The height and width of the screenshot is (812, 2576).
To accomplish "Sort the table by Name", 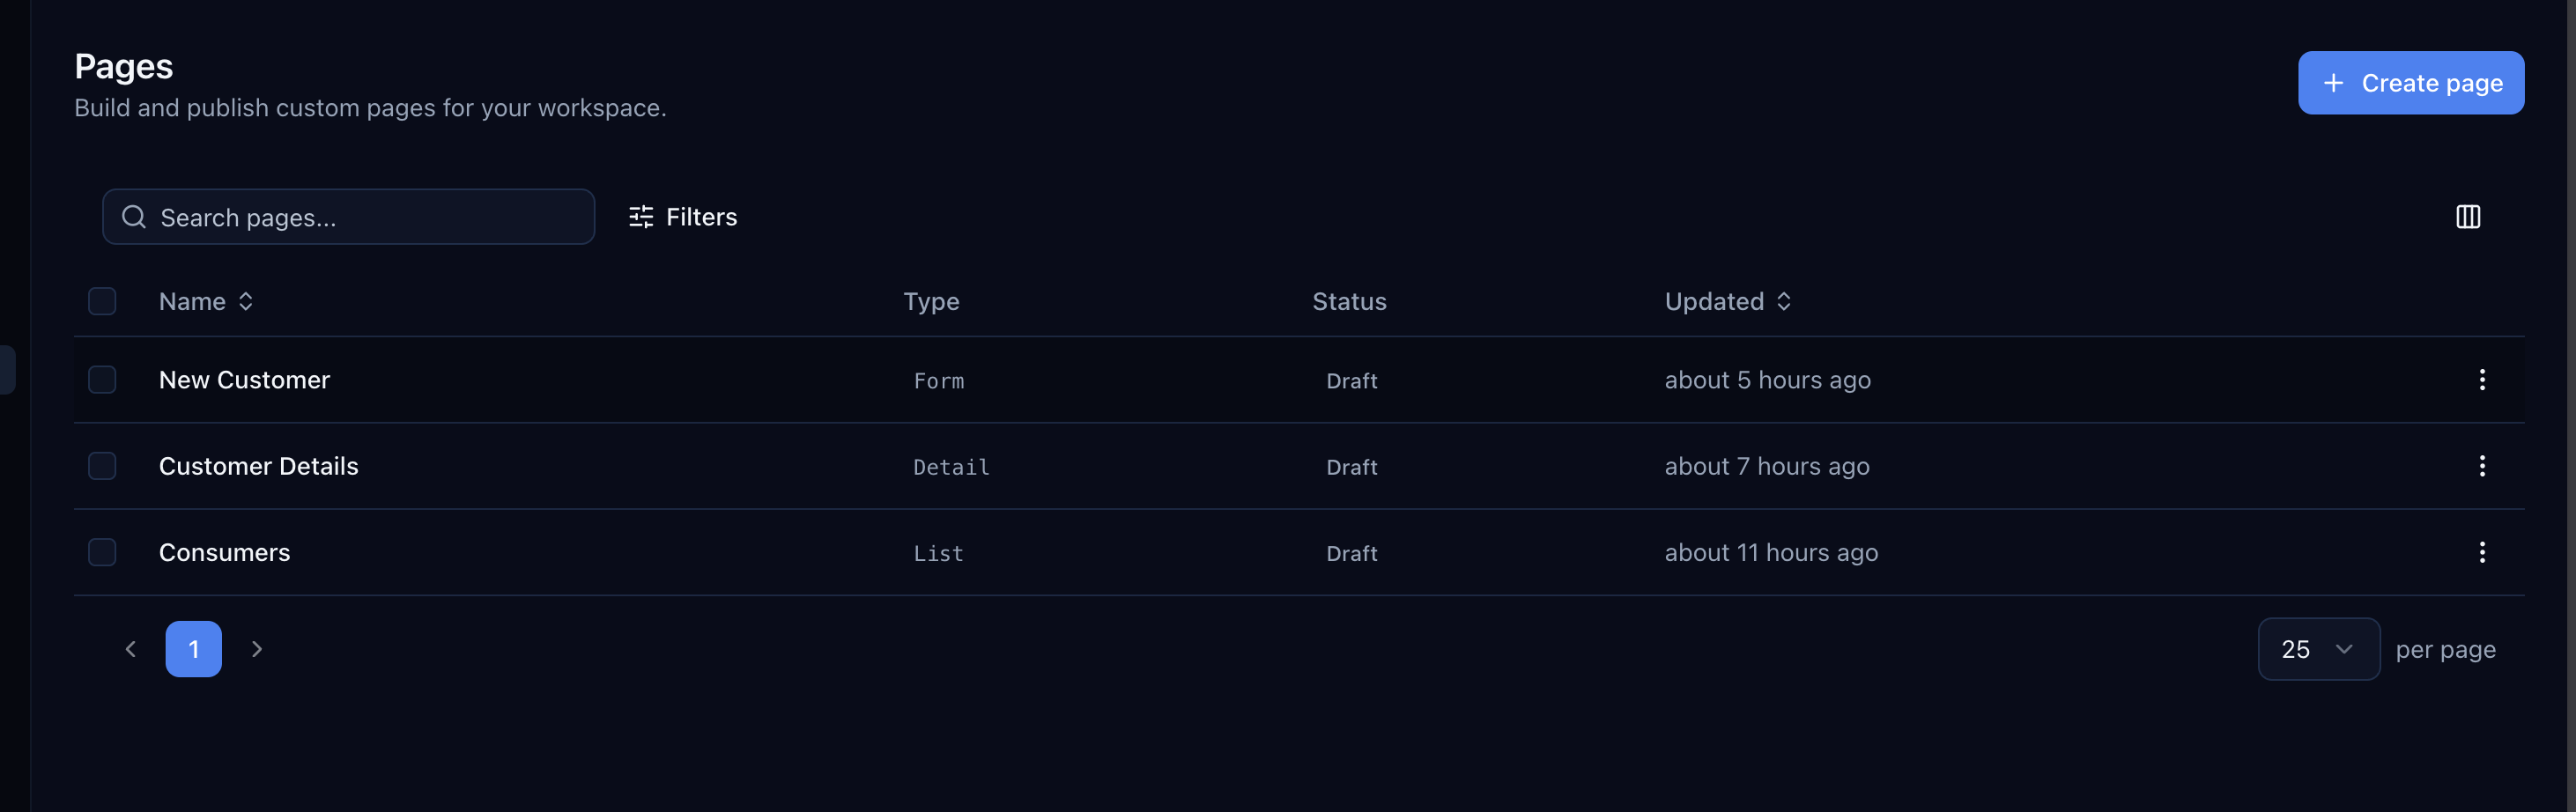I will (206, 301).
